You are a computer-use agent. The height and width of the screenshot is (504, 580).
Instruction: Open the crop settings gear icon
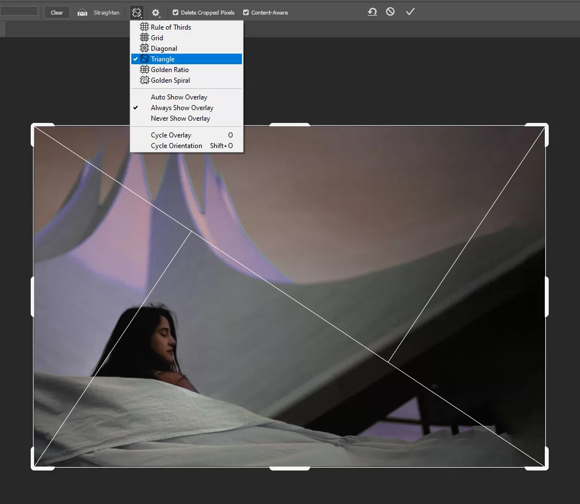pyautogui.click(x=156, y=12)
